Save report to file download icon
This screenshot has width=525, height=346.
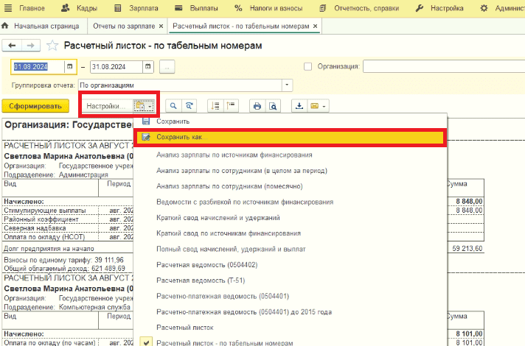pos(299,106)
